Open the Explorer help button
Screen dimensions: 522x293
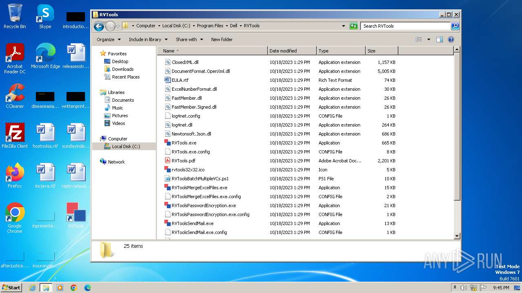click(x=451, y=39)
